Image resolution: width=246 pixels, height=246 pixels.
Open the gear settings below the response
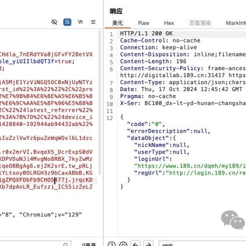pyautogui.click(x=123, y=244)
